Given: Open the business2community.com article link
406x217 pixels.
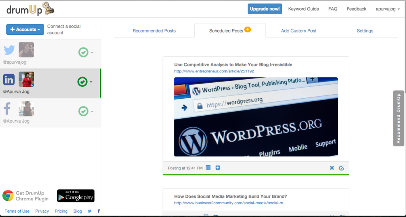Looking at the screenshot, I should tap(231, 203).
